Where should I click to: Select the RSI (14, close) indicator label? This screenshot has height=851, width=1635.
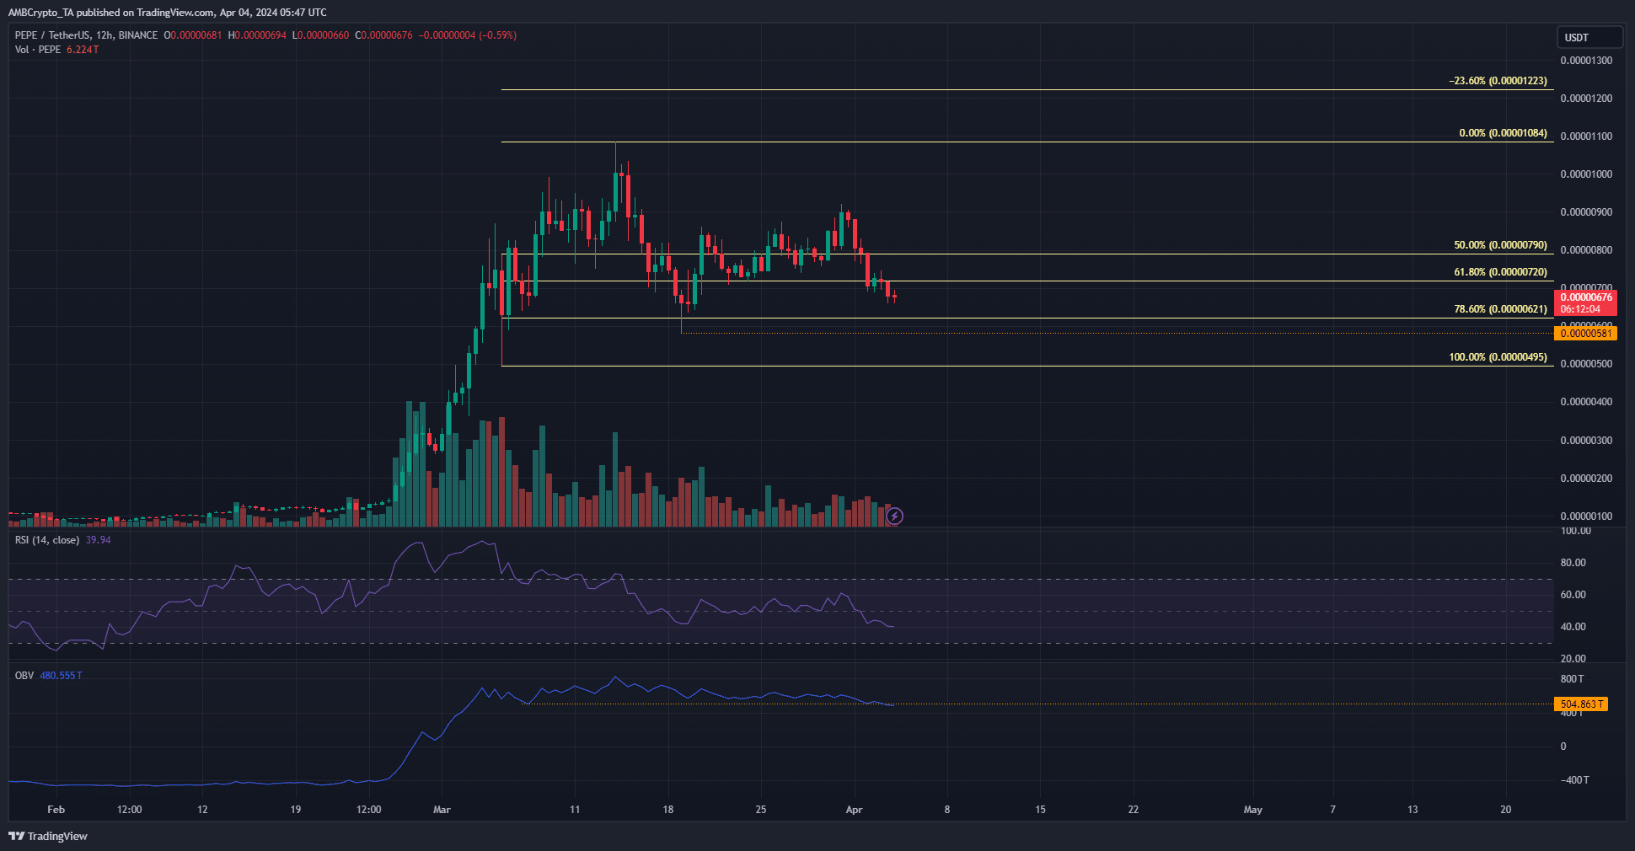(47, 540)
